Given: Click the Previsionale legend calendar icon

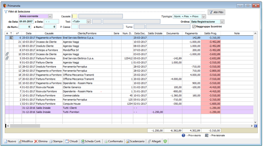Looking at the screenshot, I should point(207,135).
